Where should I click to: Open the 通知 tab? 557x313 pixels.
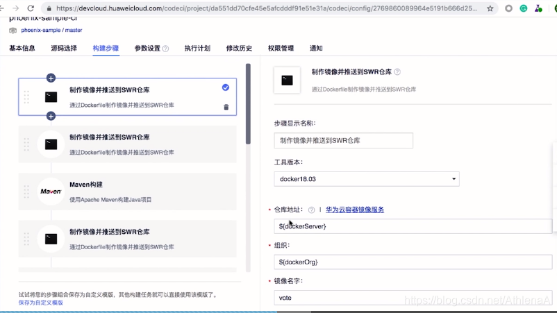click(x=316, y=49)
